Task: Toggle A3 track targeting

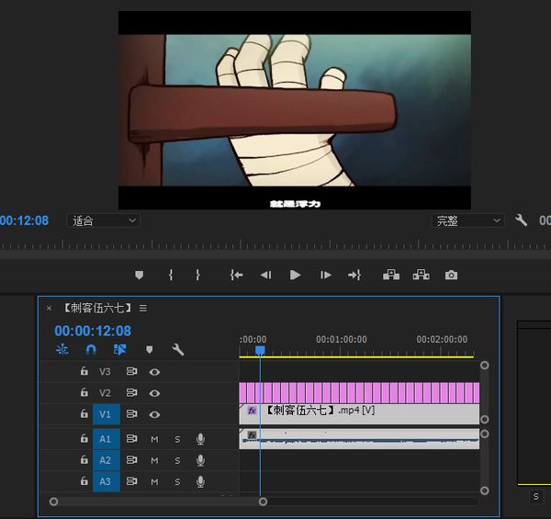Action: point(107,481)
